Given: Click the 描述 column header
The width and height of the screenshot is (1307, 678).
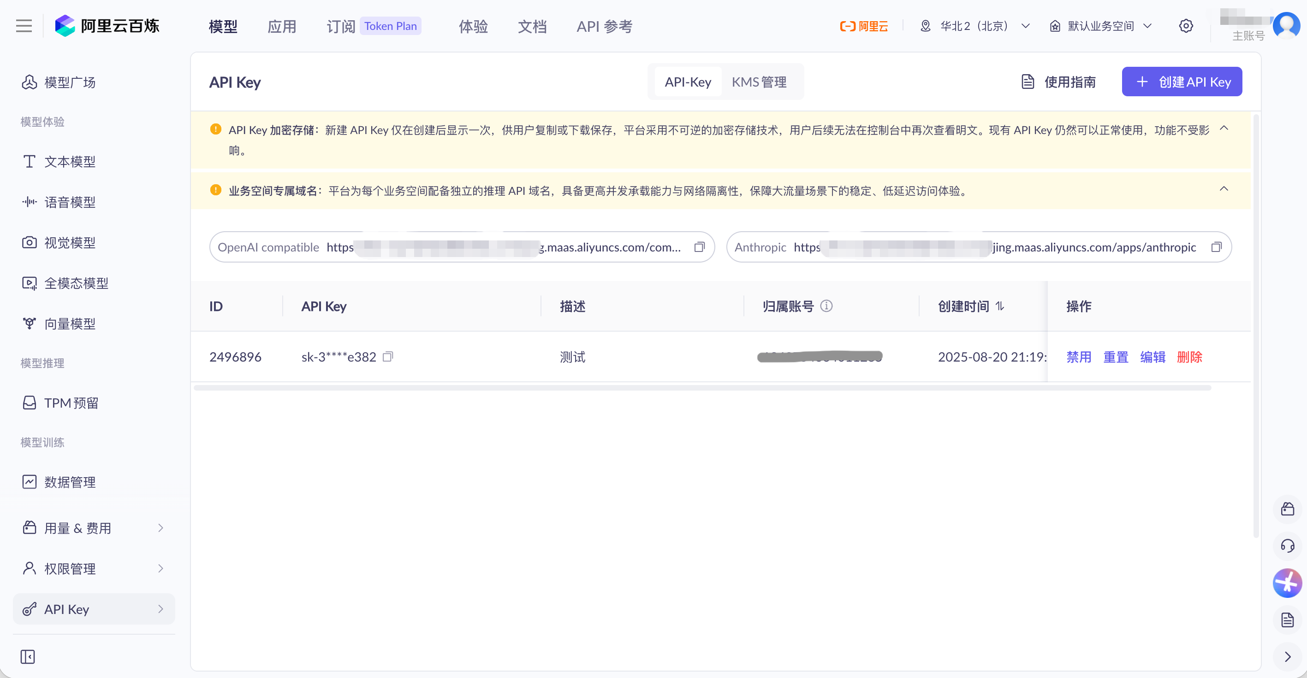Looking at the screenshot, I should pos(573,306).
